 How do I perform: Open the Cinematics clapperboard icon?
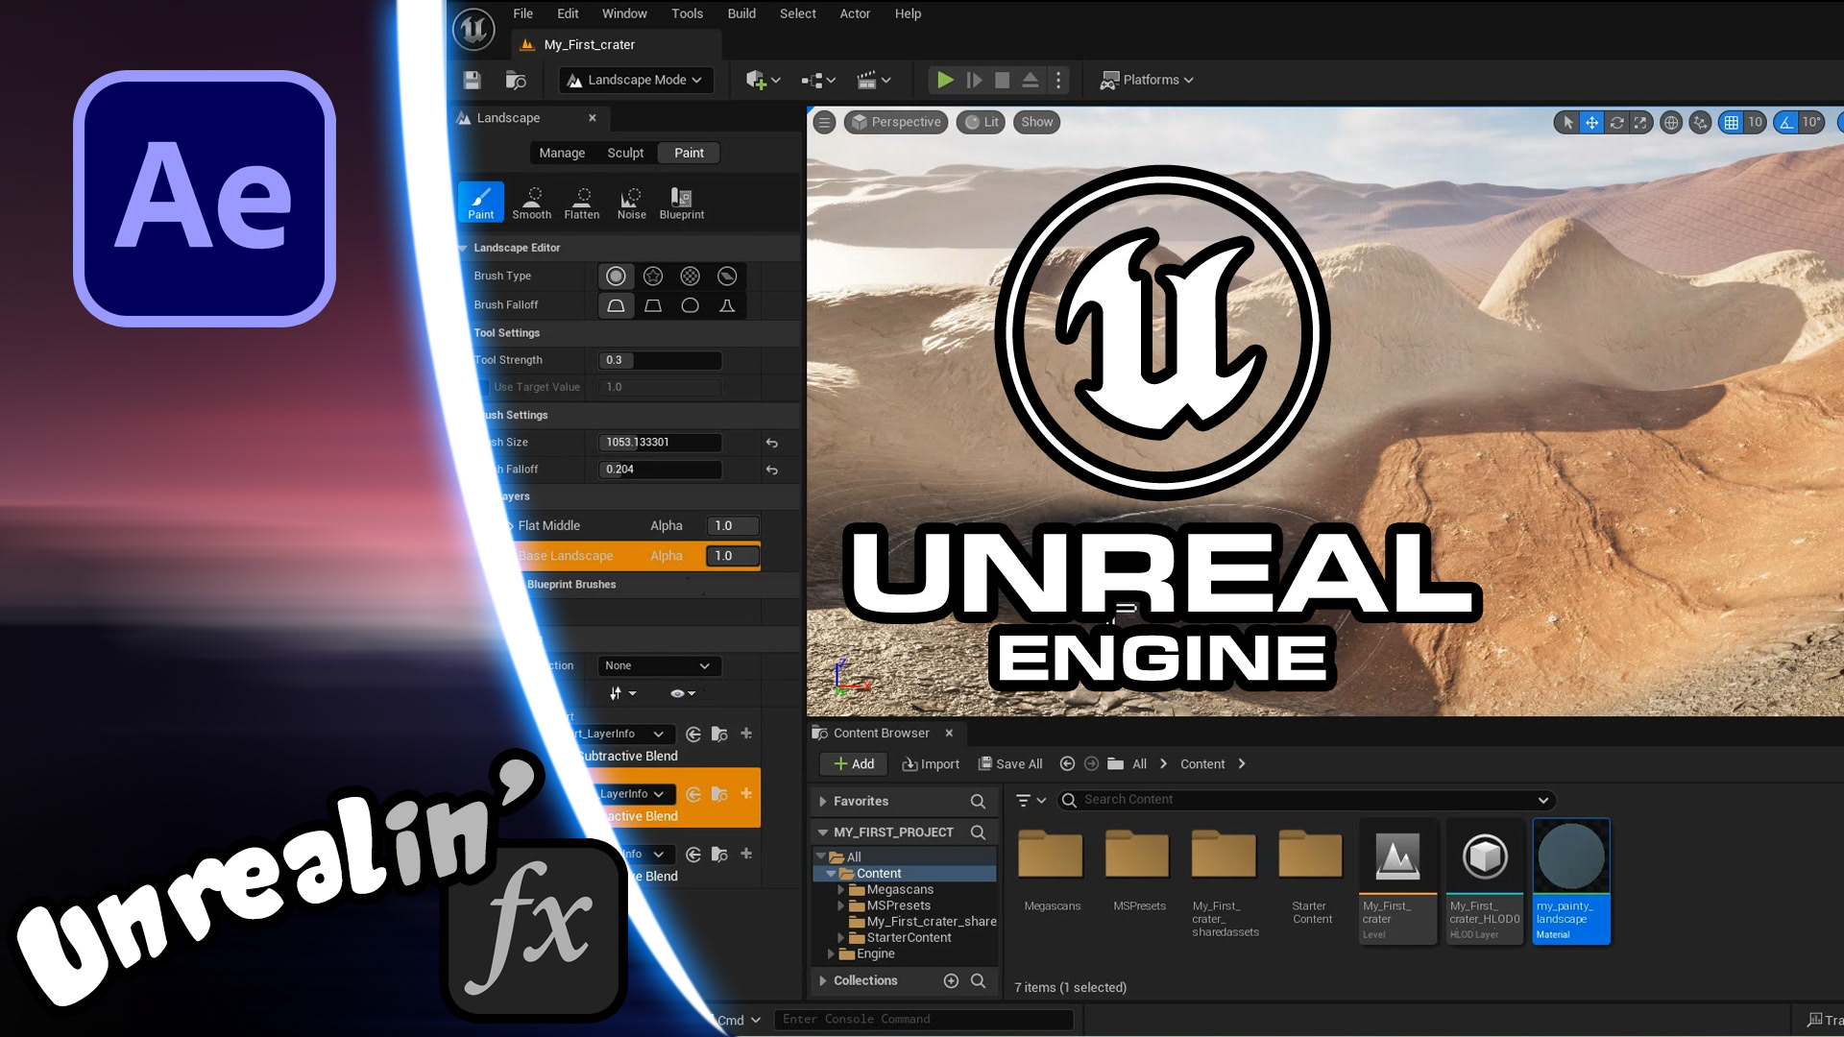874,80
